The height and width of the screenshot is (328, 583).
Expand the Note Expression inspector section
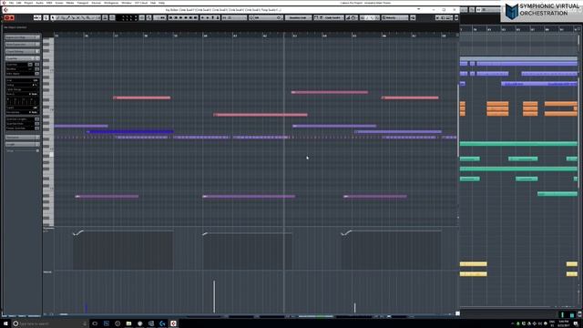point(22,45)
